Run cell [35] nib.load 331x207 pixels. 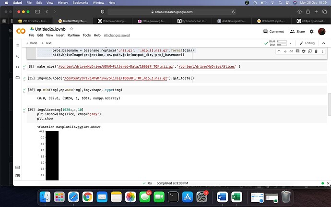31,78
